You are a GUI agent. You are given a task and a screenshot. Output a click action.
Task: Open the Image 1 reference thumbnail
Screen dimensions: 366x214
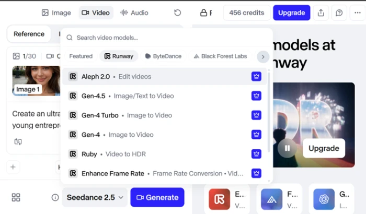pos(36,81)
